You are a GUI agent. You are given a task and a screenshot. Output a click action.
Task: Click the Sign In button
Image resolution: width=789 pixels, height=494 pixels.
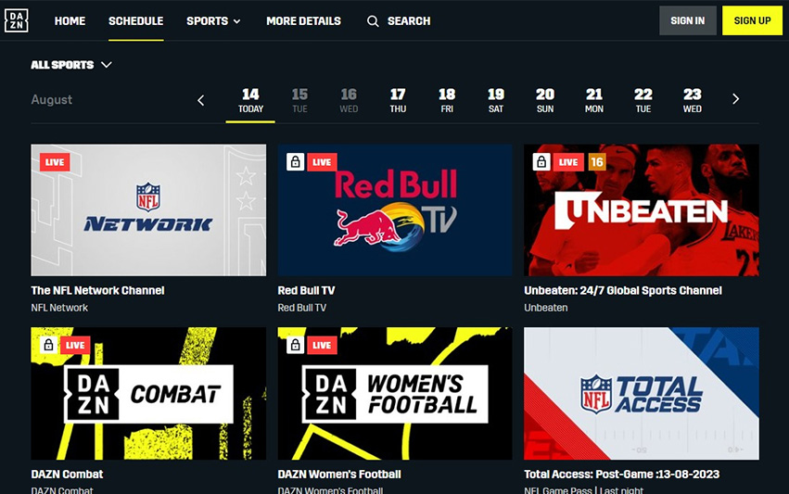point(687,20)
